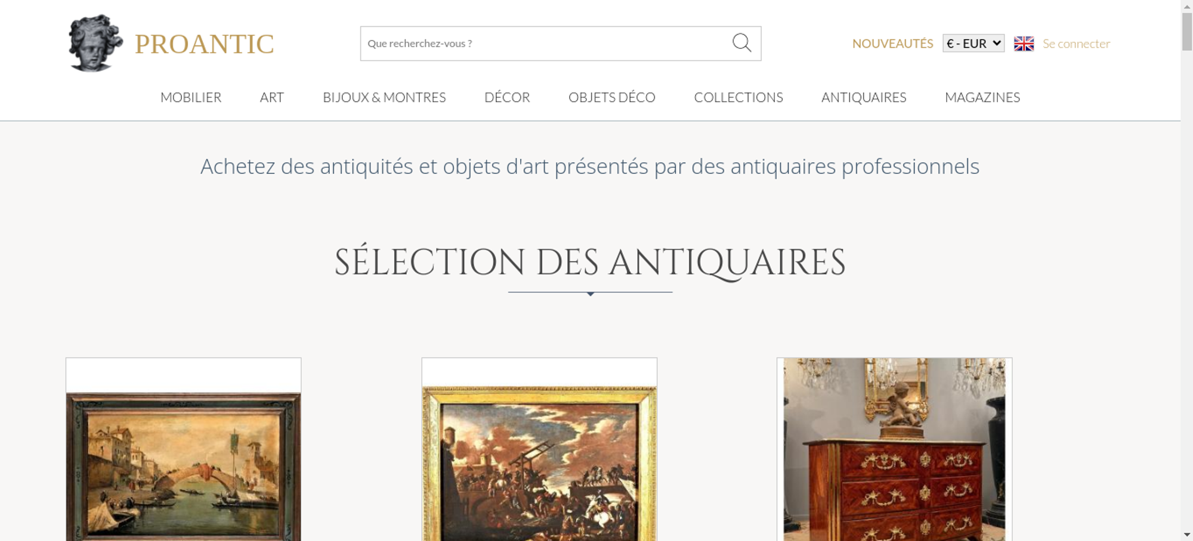Open the battle scene painting thumbnail
This screenshot has width=1193, height=541.
point(539,464)
